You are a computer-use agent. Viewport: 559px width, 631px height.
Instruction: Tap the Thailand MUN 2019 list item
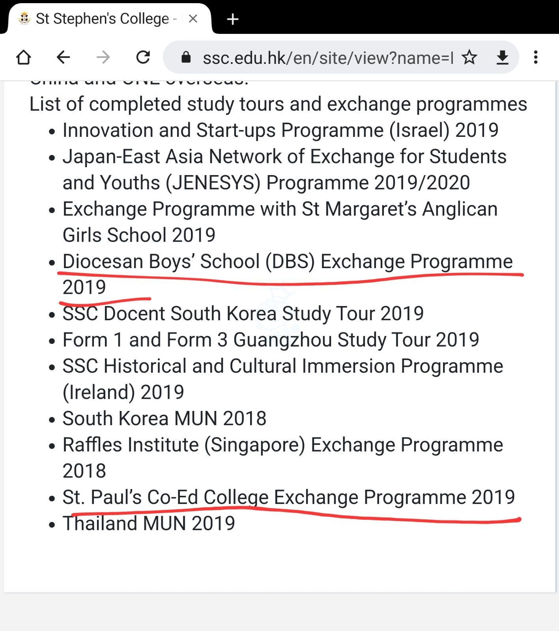tap(149, 524)
